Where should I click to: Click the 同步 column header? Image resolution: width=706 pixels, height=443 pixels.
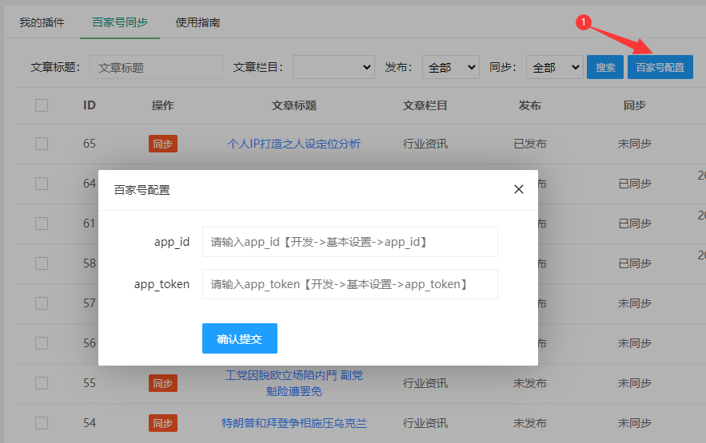[x=634, y=105]
